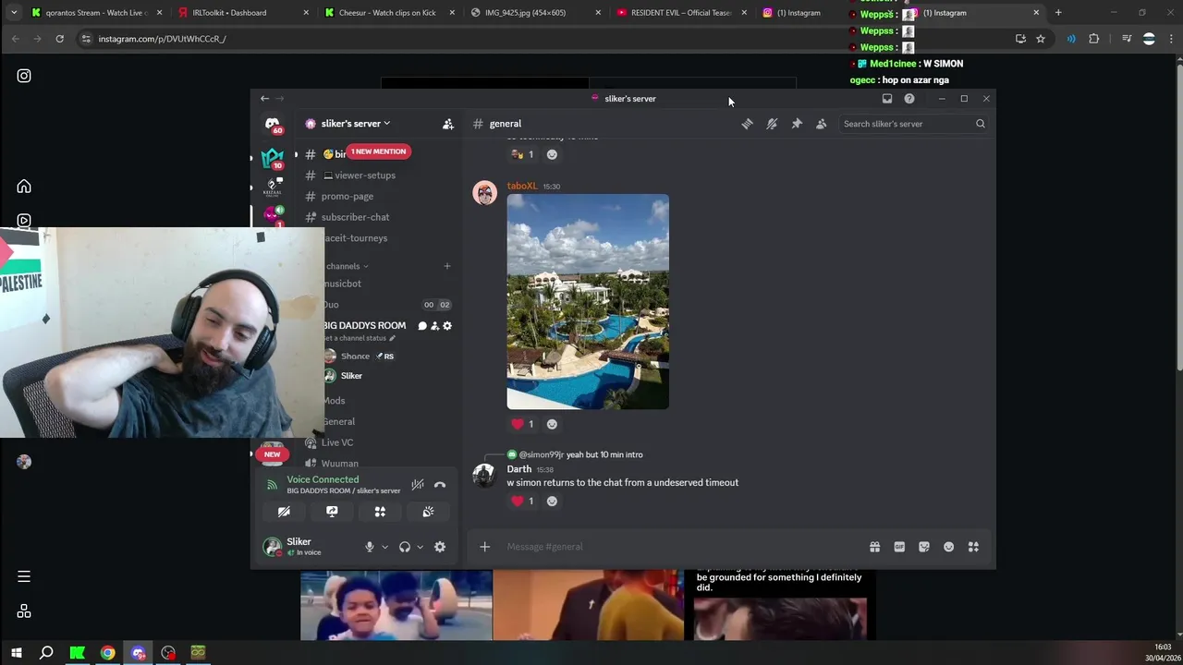Open taboXL's username
The image size is (1183, 665).
pyautogui.click(x=522, y=186)
